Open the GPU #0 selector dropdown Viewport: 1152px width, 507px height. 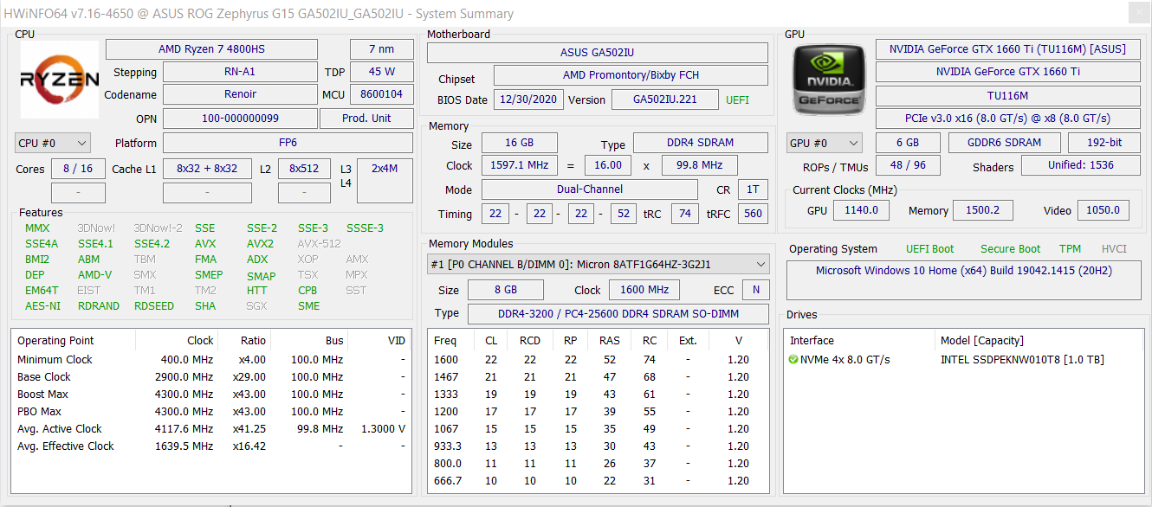tap(824, 143)
